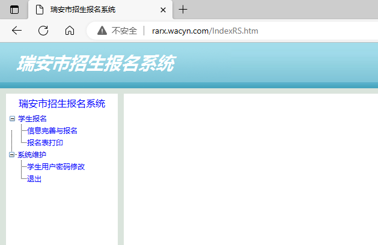378x245 pixels.
Task: Click the 不安全 security label
Action: point(124,31)
